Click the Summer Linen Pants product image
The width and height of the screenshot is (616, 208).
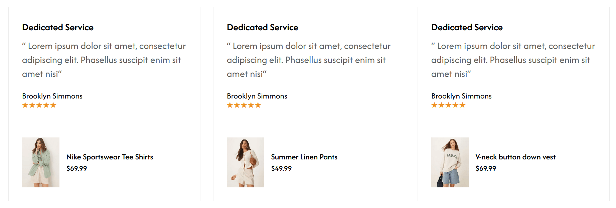click(245, 162)
